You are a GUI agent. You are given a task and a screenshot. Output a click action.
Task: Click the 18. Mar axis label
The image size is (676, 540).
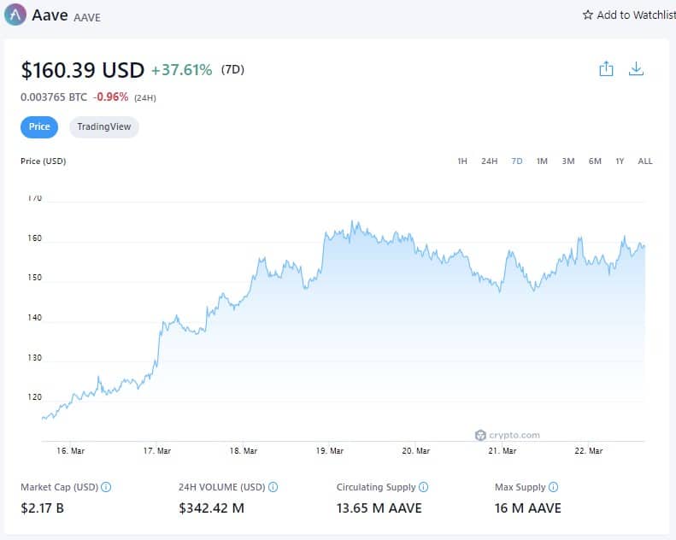[244, 451]
